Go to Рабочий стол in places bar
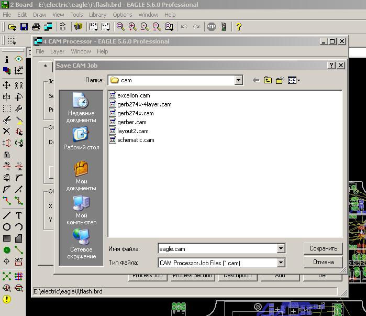The width and height of the screenshot is (366, 316). pos(81,138)
